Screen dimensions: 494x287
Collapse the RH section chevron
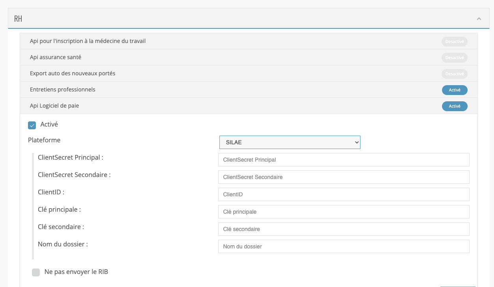(479, 19)
